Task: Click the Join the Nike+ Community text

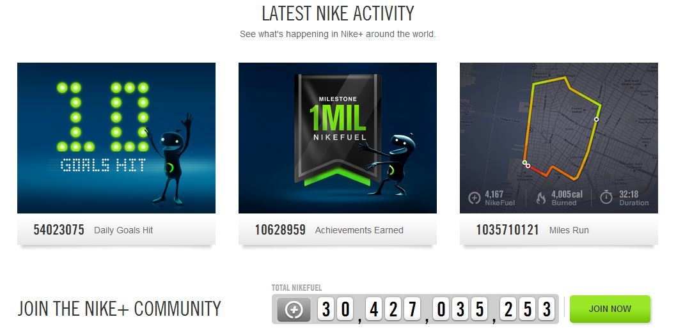Action: [120, 309]
